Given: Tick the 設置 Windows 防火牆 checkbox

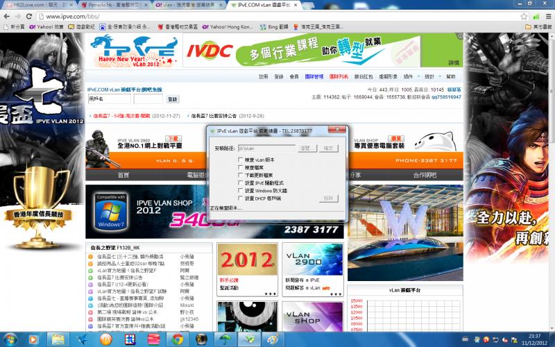Looking at the screenshot, I should 241,191.
